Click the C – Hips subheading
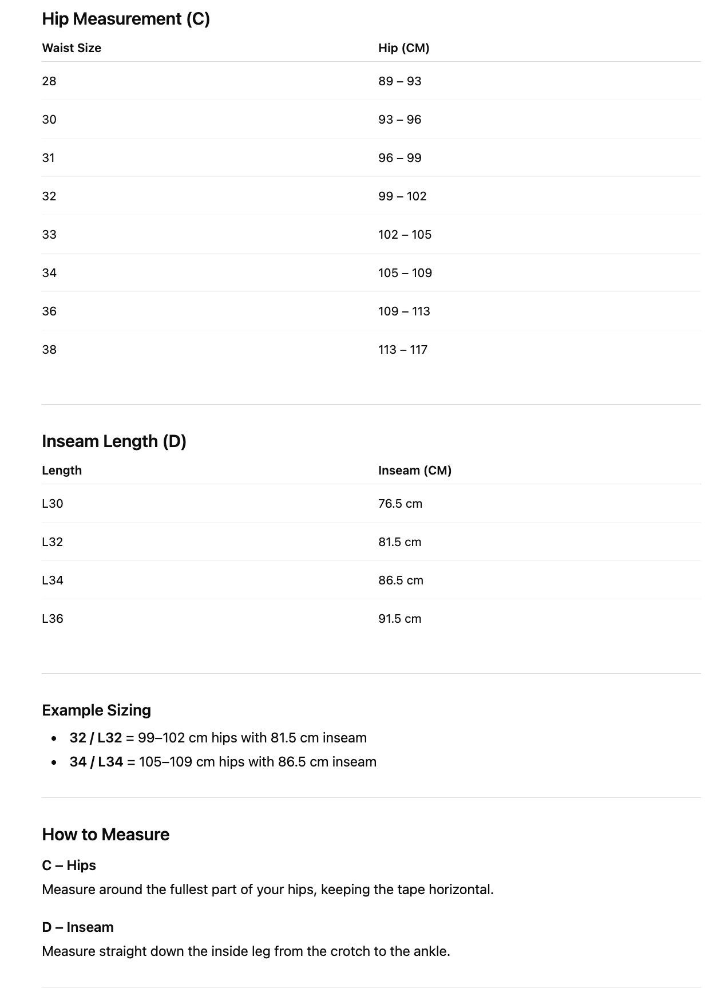713x988 pixels. [69, 866]
